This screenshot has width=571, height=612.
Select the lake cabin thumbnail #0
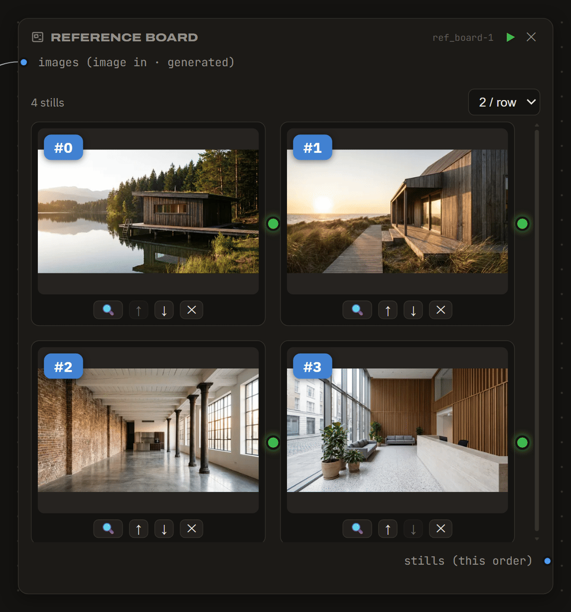[148, 211]
